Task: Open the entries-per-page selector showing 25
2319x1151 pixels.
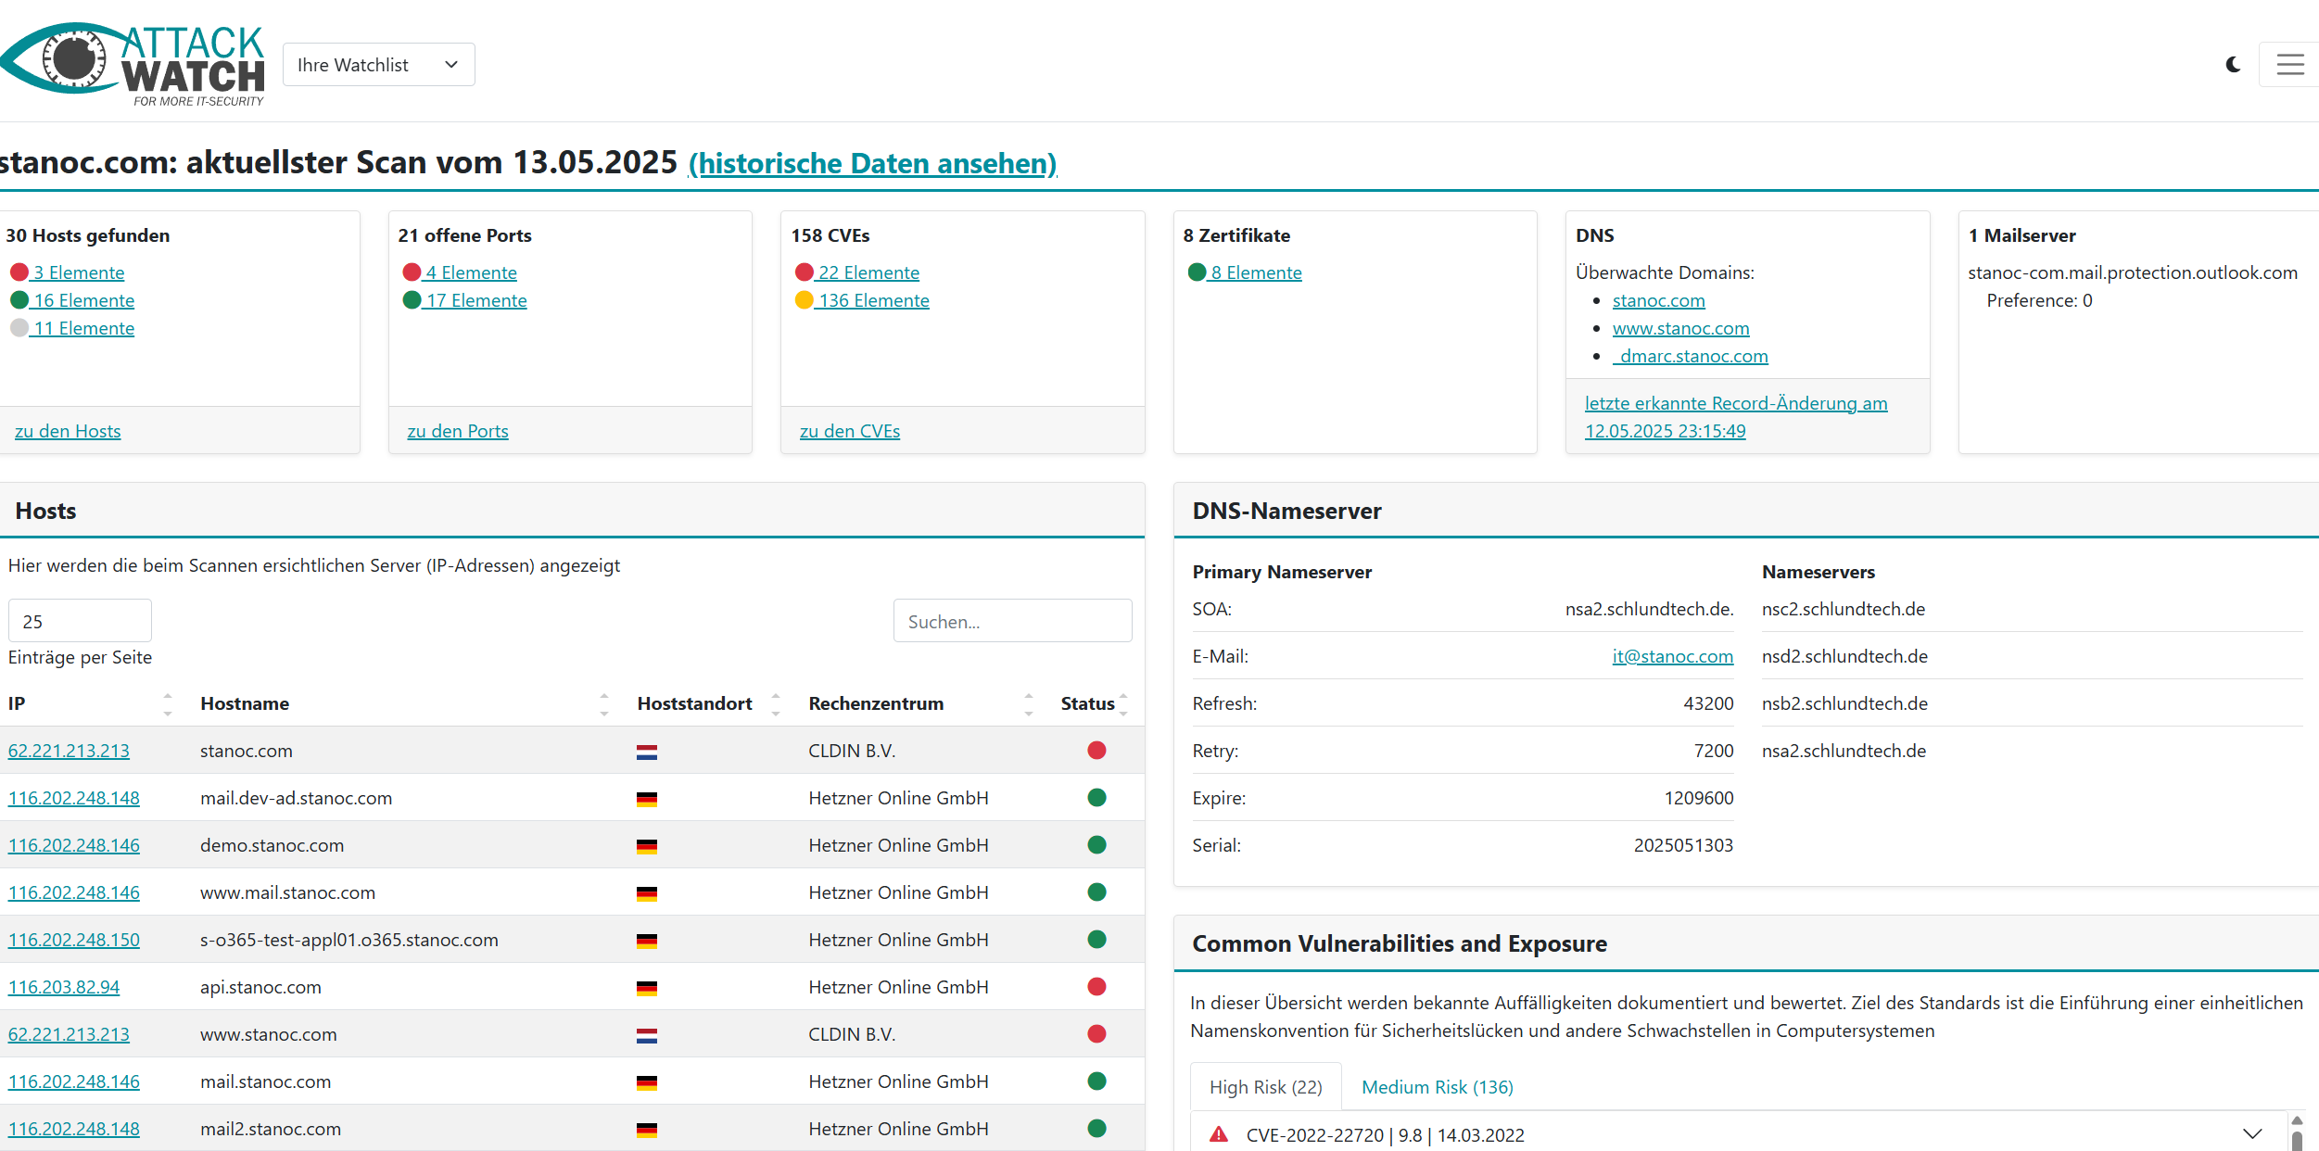Action: tap(80, 621)
